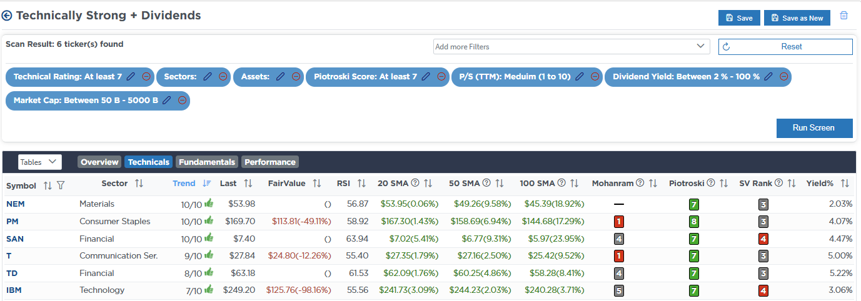Run the screen
Viewport: 861px width, 301px height.
[x=814, y=128]
